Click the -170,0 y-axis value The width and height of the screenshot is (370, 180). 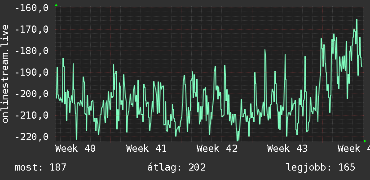(31, 30)
